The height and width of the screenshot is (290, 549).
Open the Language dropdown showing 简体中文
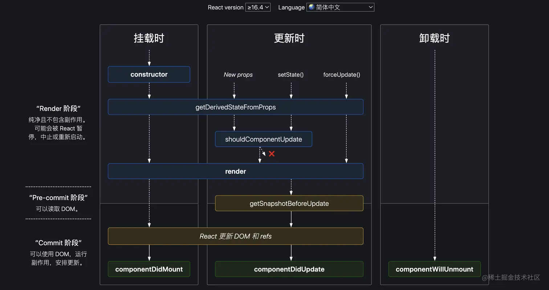tap(340, 7)
